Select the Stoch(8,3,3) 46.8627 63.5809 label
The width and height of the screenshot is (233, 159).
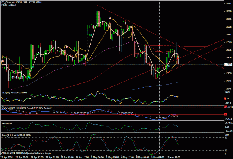(16, 136)
